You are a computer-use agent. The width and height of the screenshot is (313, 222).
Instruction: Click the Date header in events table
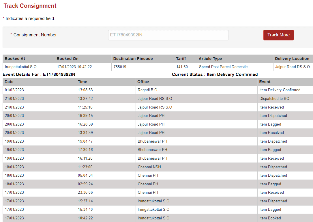[x=9, y=82]
